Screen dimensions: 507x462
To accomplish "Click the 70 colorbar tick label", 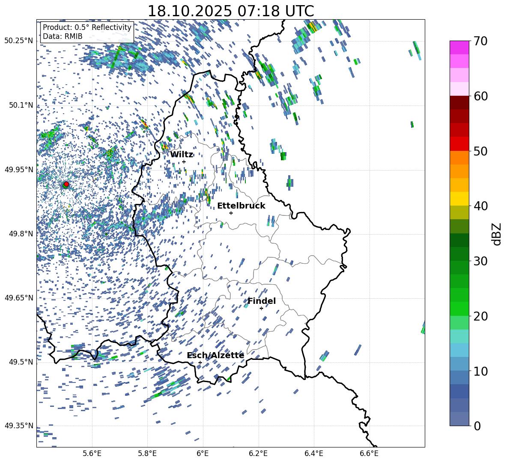I will [x=480, y=41].
